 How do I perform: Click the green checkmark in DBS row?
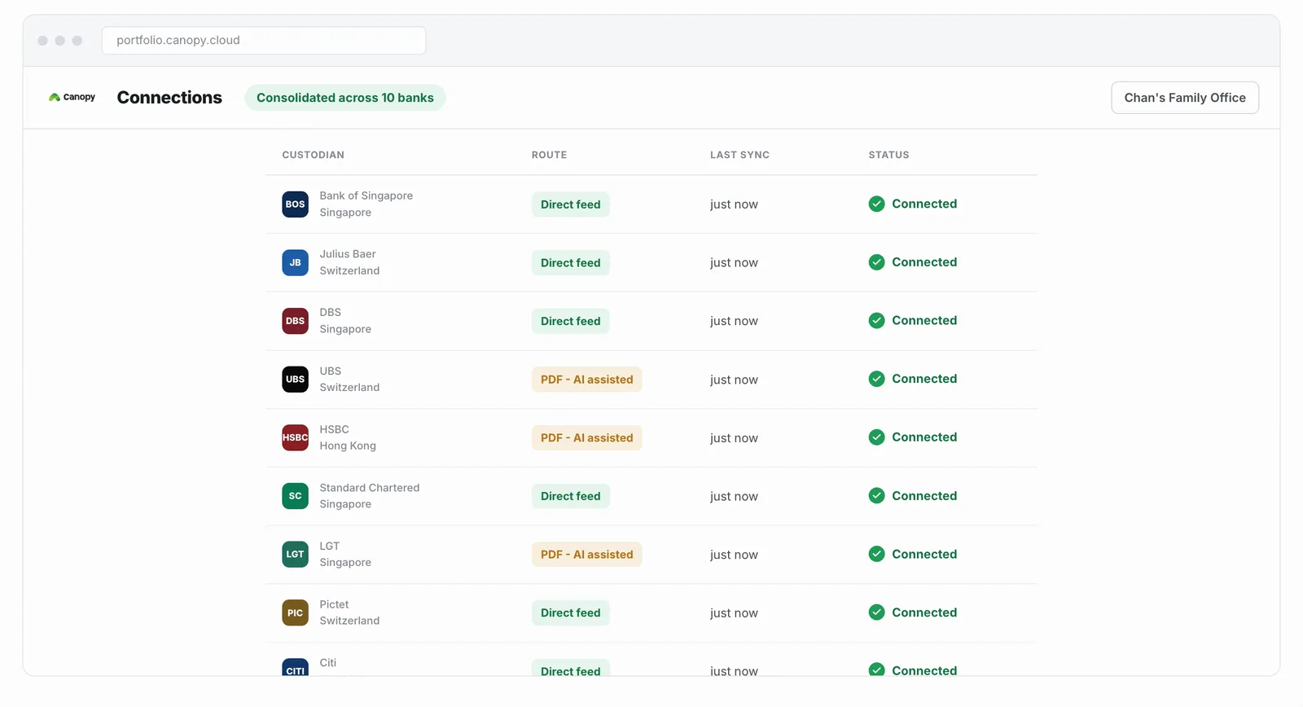(876, 321)
